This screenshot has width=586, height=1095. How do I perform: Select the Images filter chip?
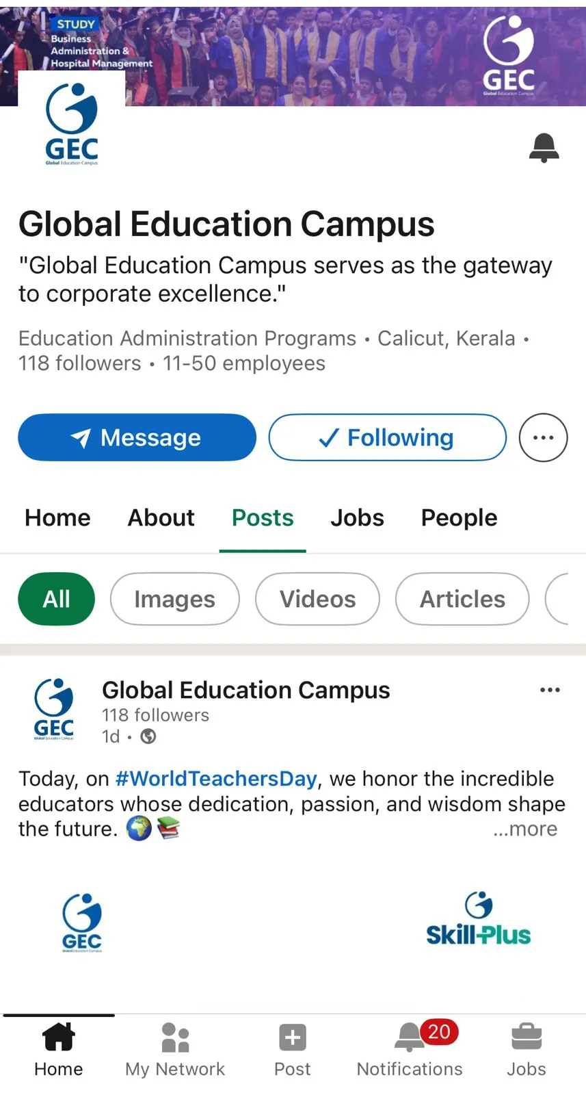pos(174,599)
